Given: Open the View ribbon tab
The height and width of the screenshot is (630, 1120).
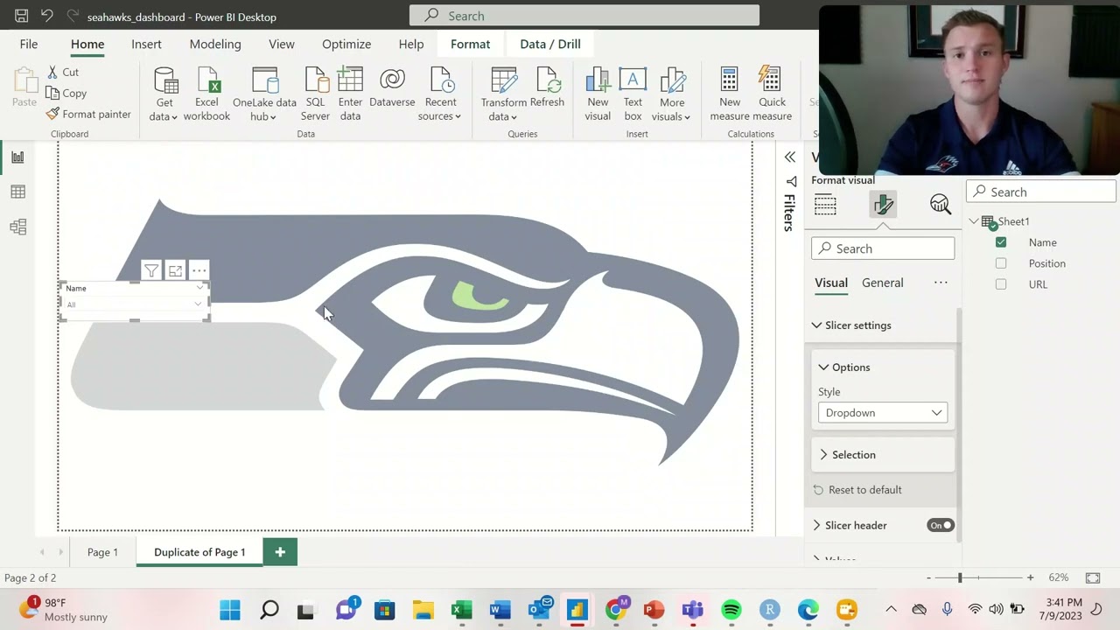Looking at the screenshot, I should 282,44.
